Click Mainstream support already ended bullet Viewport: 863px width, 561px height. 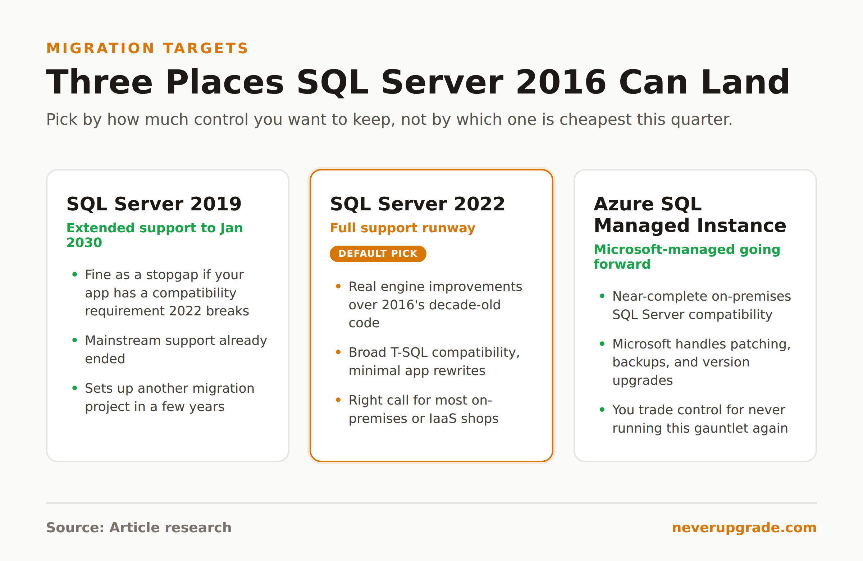click(x=176, y=350)
